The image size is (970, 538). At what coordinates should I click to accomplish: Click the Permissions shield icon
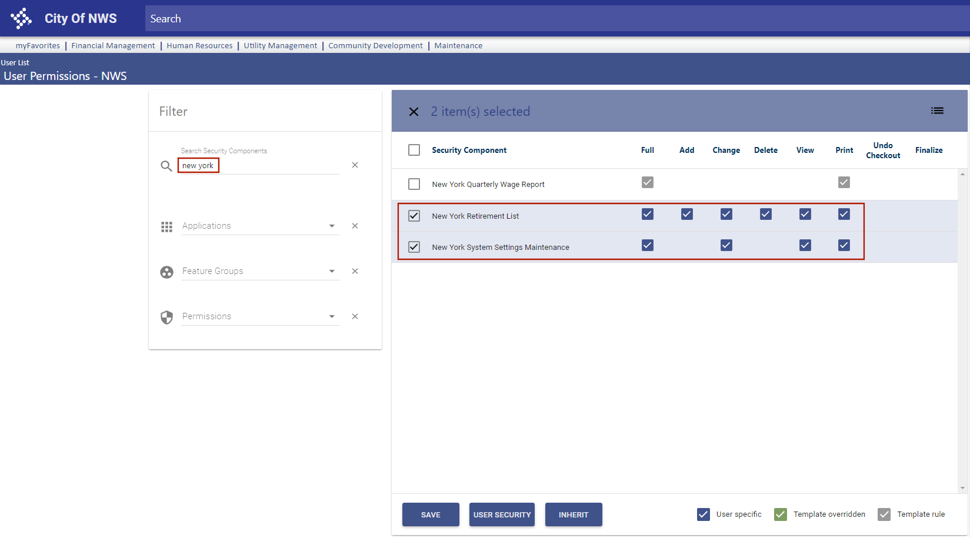166,317
